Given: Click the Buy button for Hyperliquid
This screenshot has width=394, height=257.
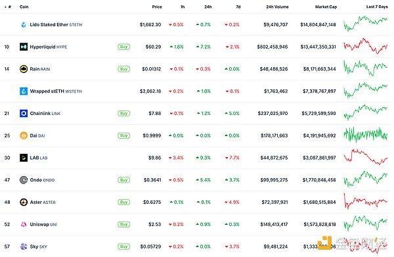Looking at the screenshot, I should tap(124, 47).
